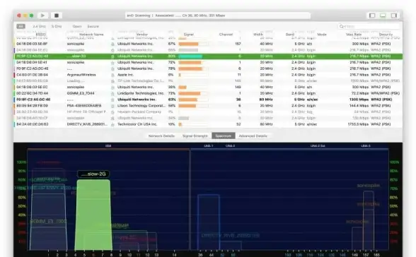Select the All filter toggle

[x=21, y=26]
